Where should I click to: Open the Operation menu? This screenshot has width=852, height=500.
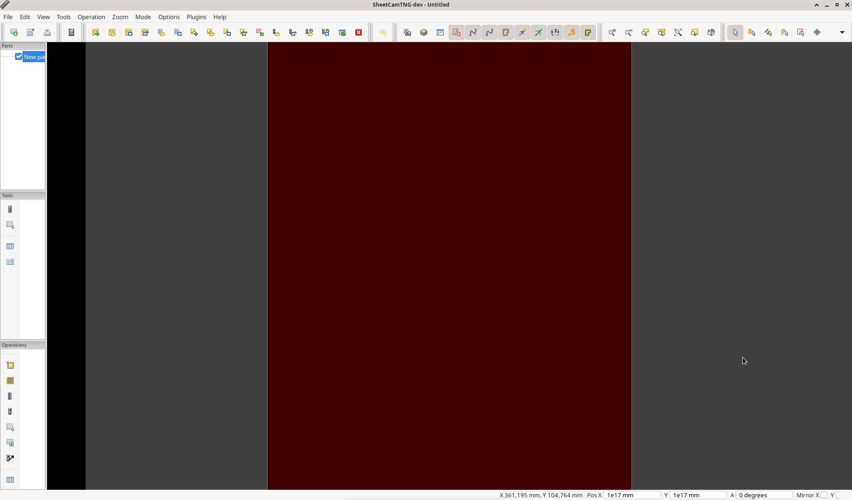tap(91, 17)
